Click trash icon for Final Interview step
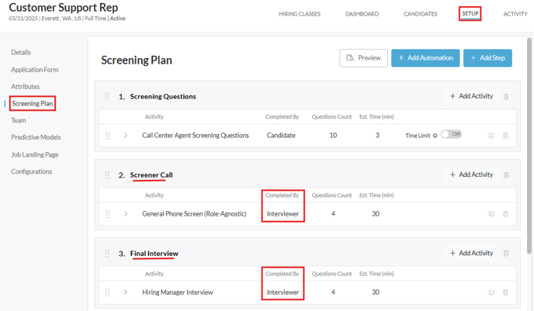The image size is (534, 311). coord(506,254)
